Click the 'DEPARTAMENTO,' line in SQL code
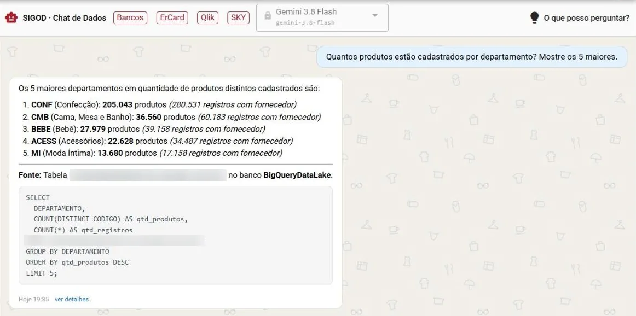Viewport: 636px width, 316px height. coord(59,209)
